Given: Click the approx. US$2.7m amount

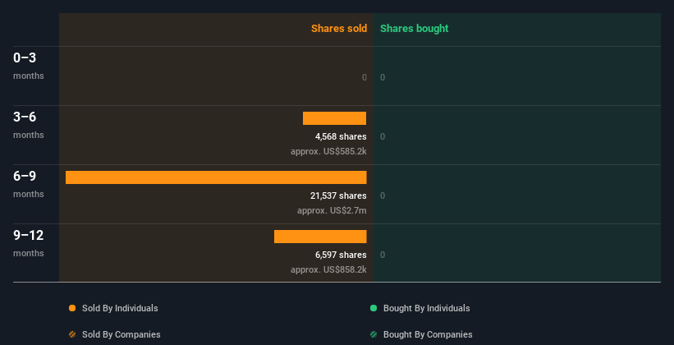Looking at the screenshot, I should 332,211.
